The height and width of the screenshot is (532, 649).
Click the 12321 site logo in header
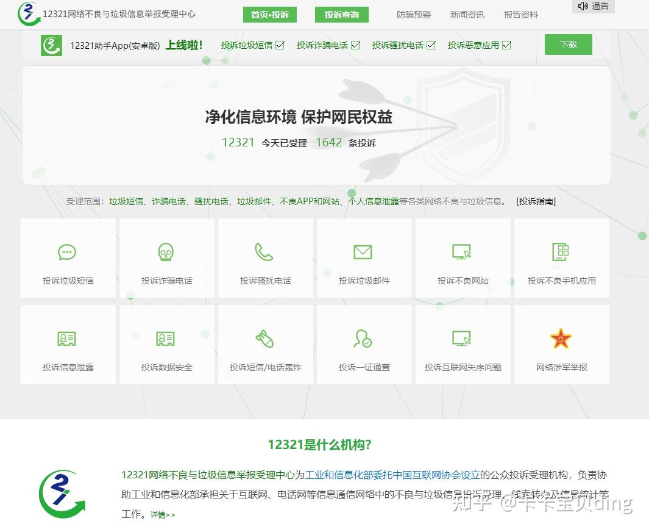click(28, 13)
